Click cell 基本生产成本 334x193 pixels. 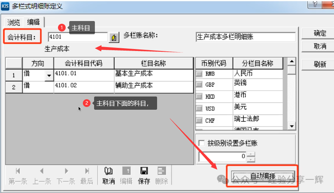tap(154, 75)
